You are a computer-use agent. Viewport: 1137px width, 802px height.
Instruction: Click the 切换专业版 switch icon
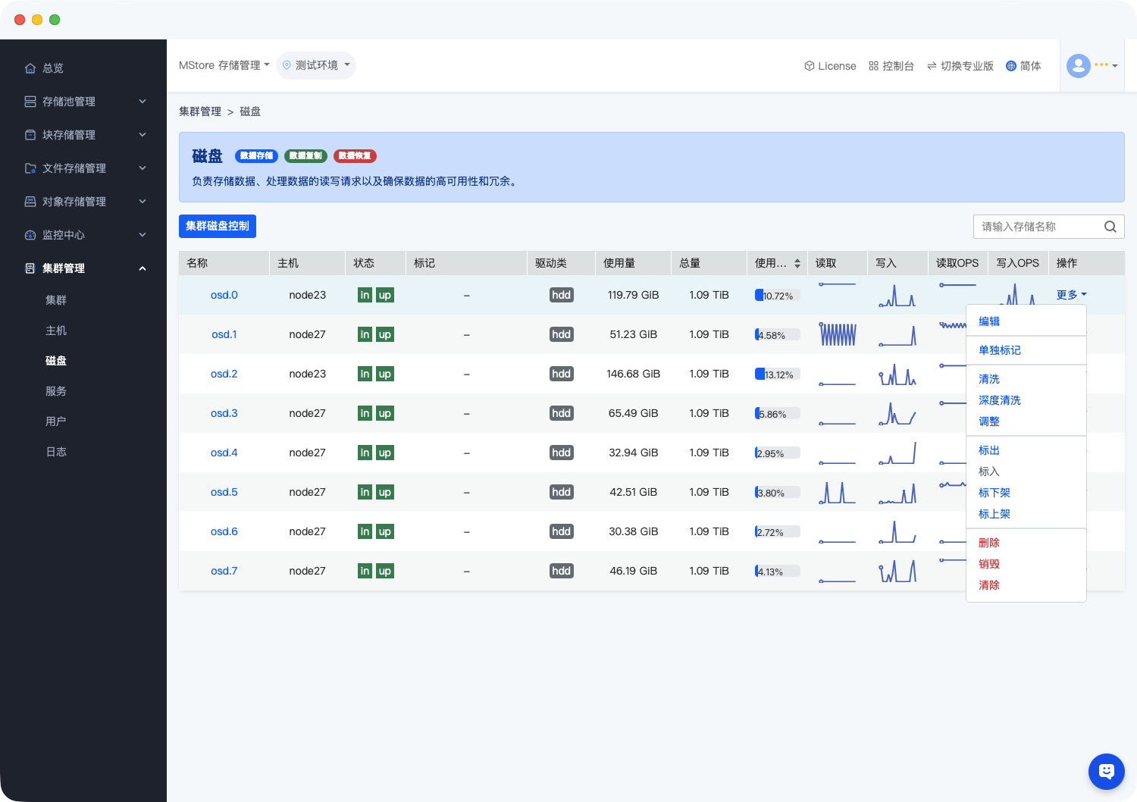click(x=931, y=66)
